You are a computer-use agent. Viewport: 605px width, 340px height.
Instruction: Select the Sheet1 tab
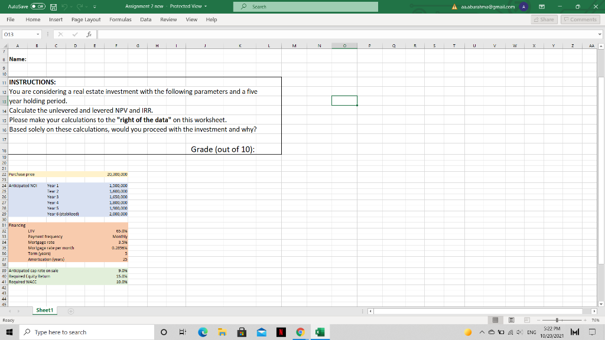click(44, 309)
